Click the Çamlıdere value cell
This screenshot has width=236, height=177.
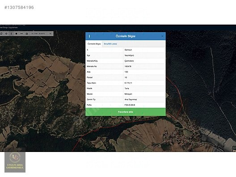[x=144, y=61]
